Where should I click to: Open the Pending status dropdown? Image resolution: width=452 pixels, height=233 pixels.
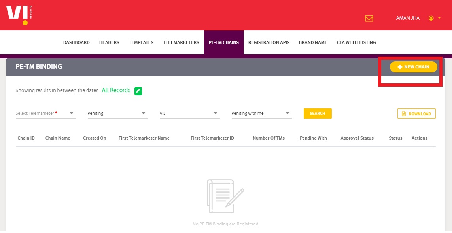[x=117, y=113]
